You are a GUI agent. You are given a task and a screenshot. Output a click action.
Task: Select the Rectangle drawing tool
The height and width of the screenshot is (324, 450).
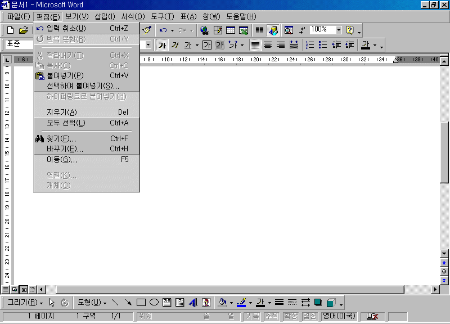141,303
